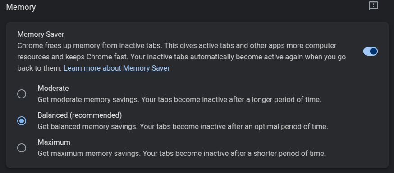Click the 'Get maximum memory savings' description
394x173 pixels.
(182, 153)
